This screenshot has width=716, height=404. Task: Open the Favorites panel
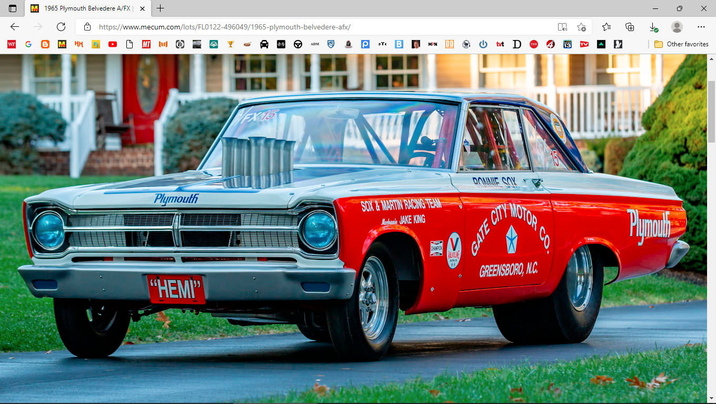click(606, 27)
